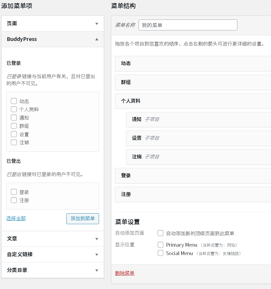
Task: Expand the 文章 accordion section
Action: (x=97, y=239)
